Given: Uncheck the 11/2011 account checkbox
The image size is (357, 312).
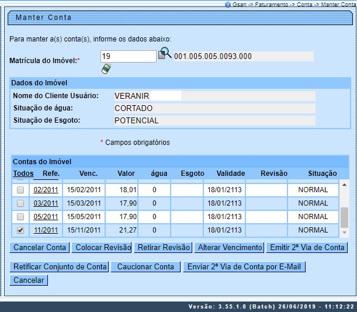Looking at the screenshot, I should (20, 230).
